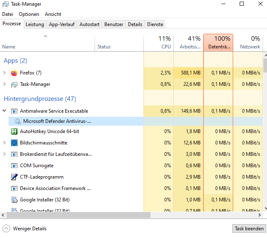The width and height of the screenshot is (267, 238).
Task: Sort by the Arbeitsspeicher column header
Action: (x=188, y=43)
